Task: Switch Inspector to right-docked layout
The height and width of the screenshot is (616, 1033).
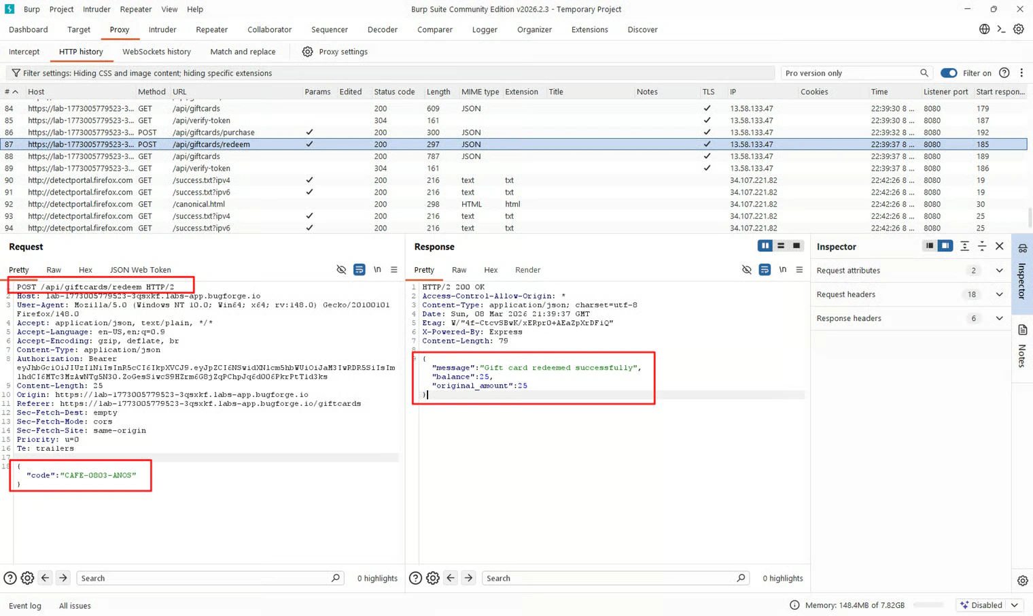Action: [x=945, y=246]
